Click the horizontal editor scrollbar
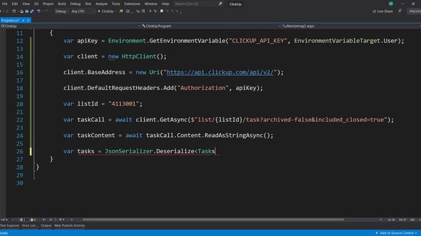Viewport: 421px width, 236px height. pos(213,220)
